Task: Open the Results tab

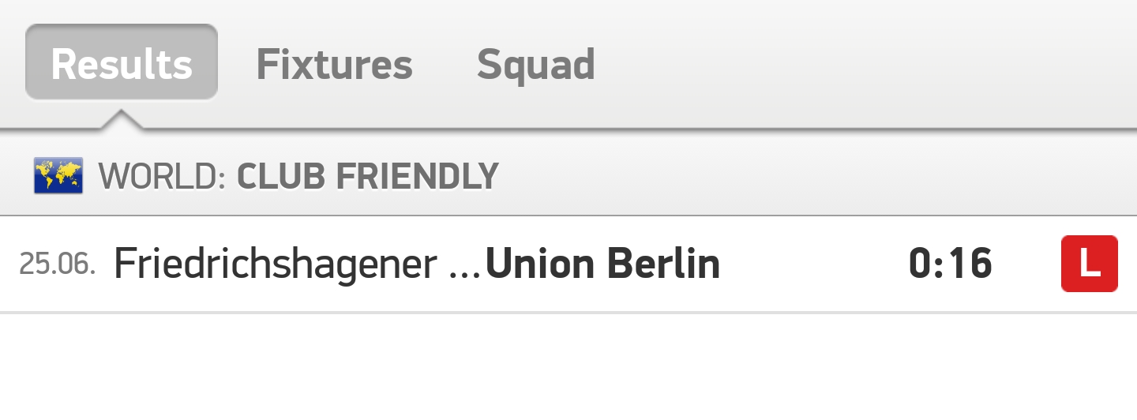Action: coord(122,63)
